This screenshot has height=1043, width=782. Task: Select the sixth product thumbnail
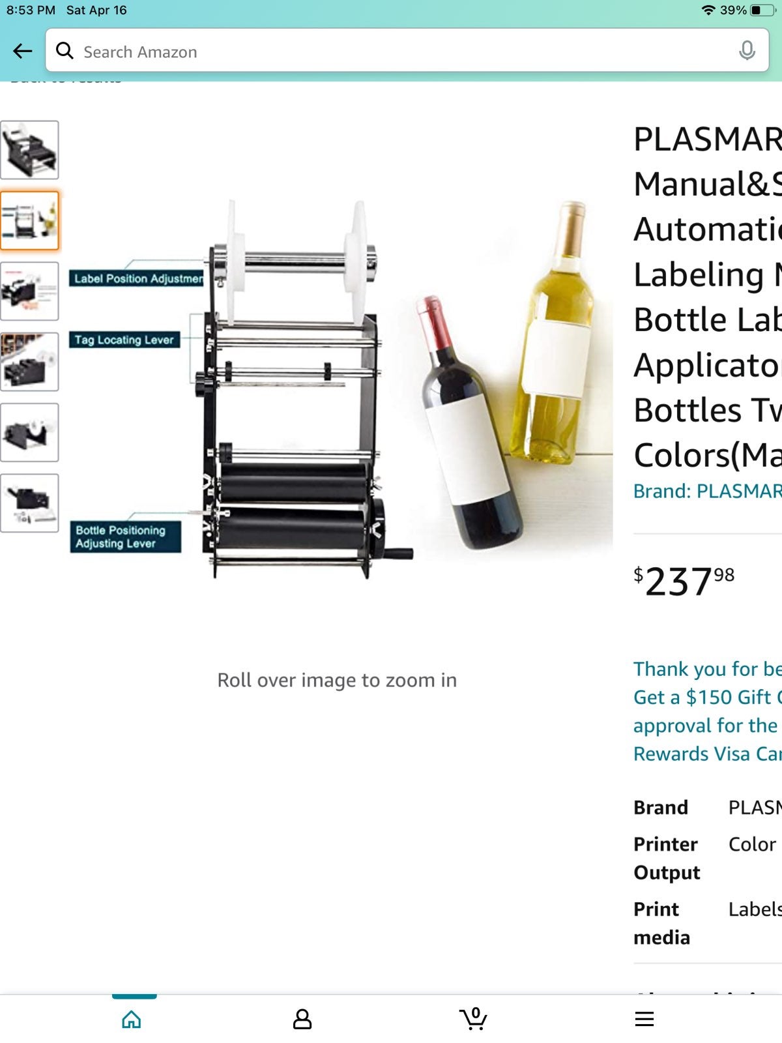point(29,503)
